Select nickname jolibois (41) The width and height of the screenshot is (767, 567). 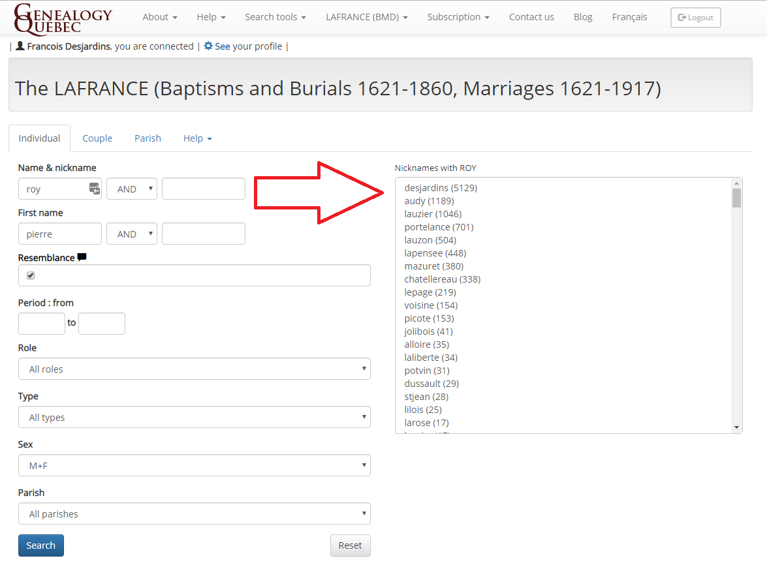(x=428, y=331)
